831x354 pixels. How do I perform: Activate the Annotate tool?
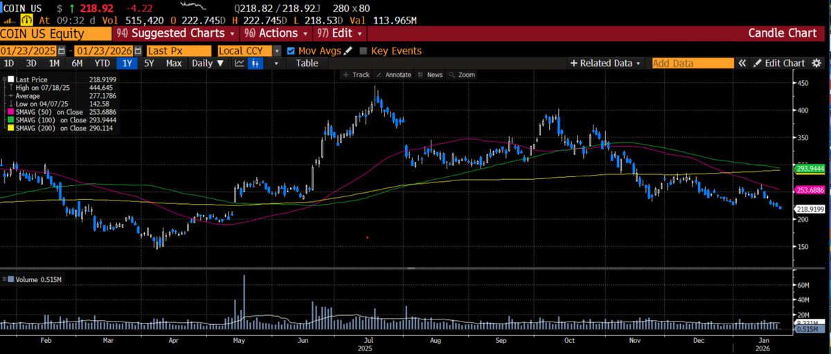tap(394, 75)
